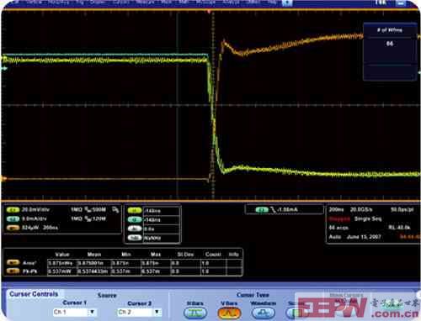Viewport: 421px width, 321px height.
Task: Choose the Waveform cursor type button
Action: click(263, 313)
